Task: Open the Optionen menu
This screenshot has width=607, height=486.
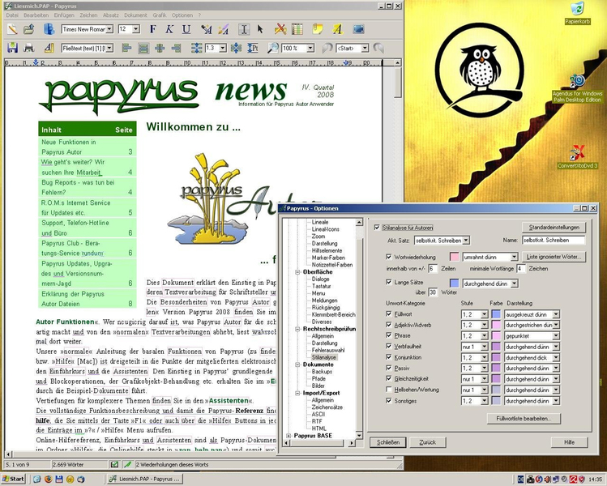Action: pos(182,15)
